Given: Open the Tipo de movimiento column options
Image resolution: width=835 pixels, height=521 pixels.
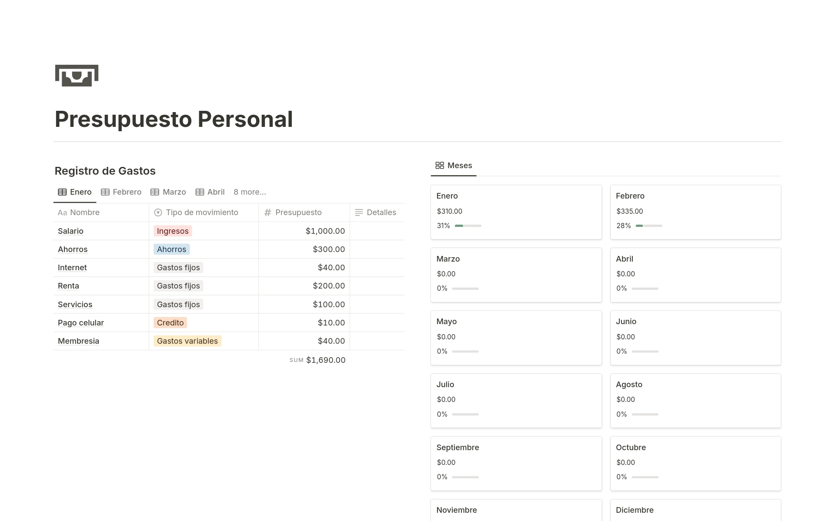Looking at the screenshot, I should point(201,212).
